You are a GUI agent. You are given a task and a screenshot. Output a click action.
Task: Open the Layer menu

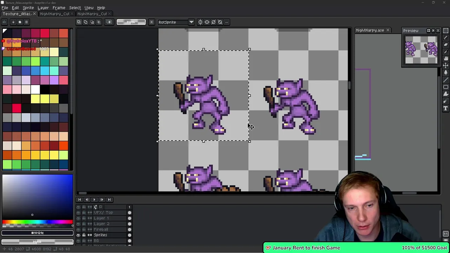pos(43,8)
